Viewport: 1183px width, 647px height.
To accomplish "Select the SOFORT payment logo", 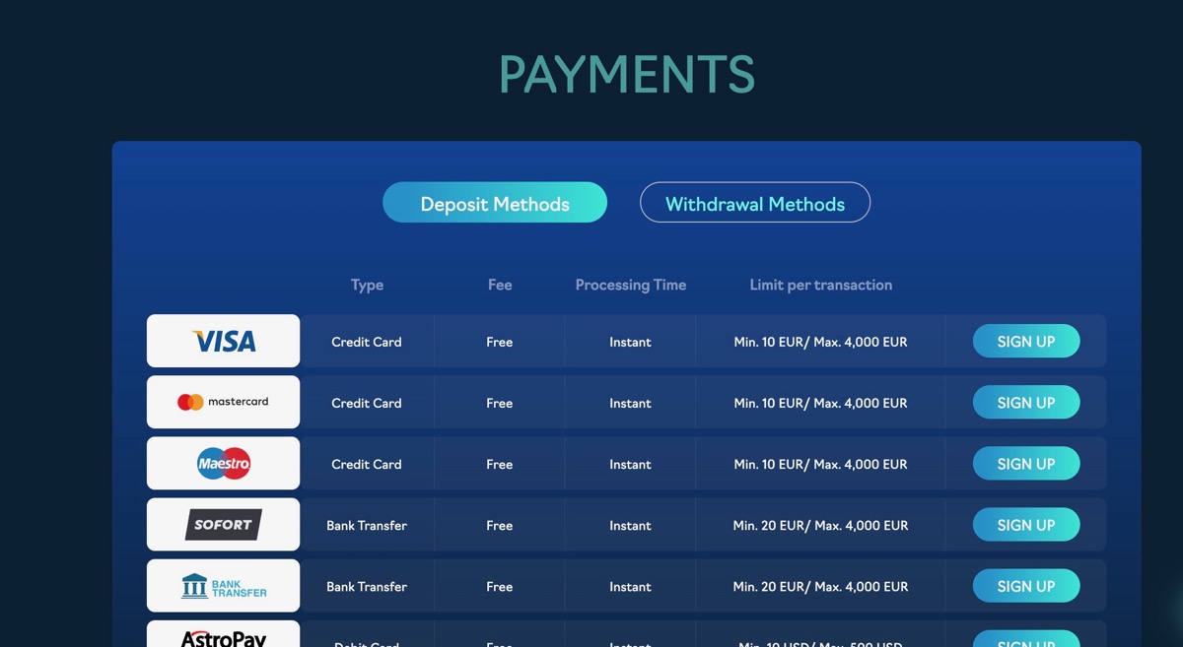I will pyautogui.click(x=223, y=524).
